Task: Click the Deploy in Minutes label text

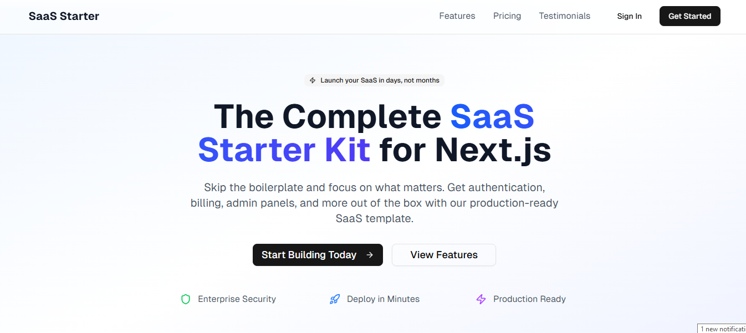Action: tap(382, 299)
